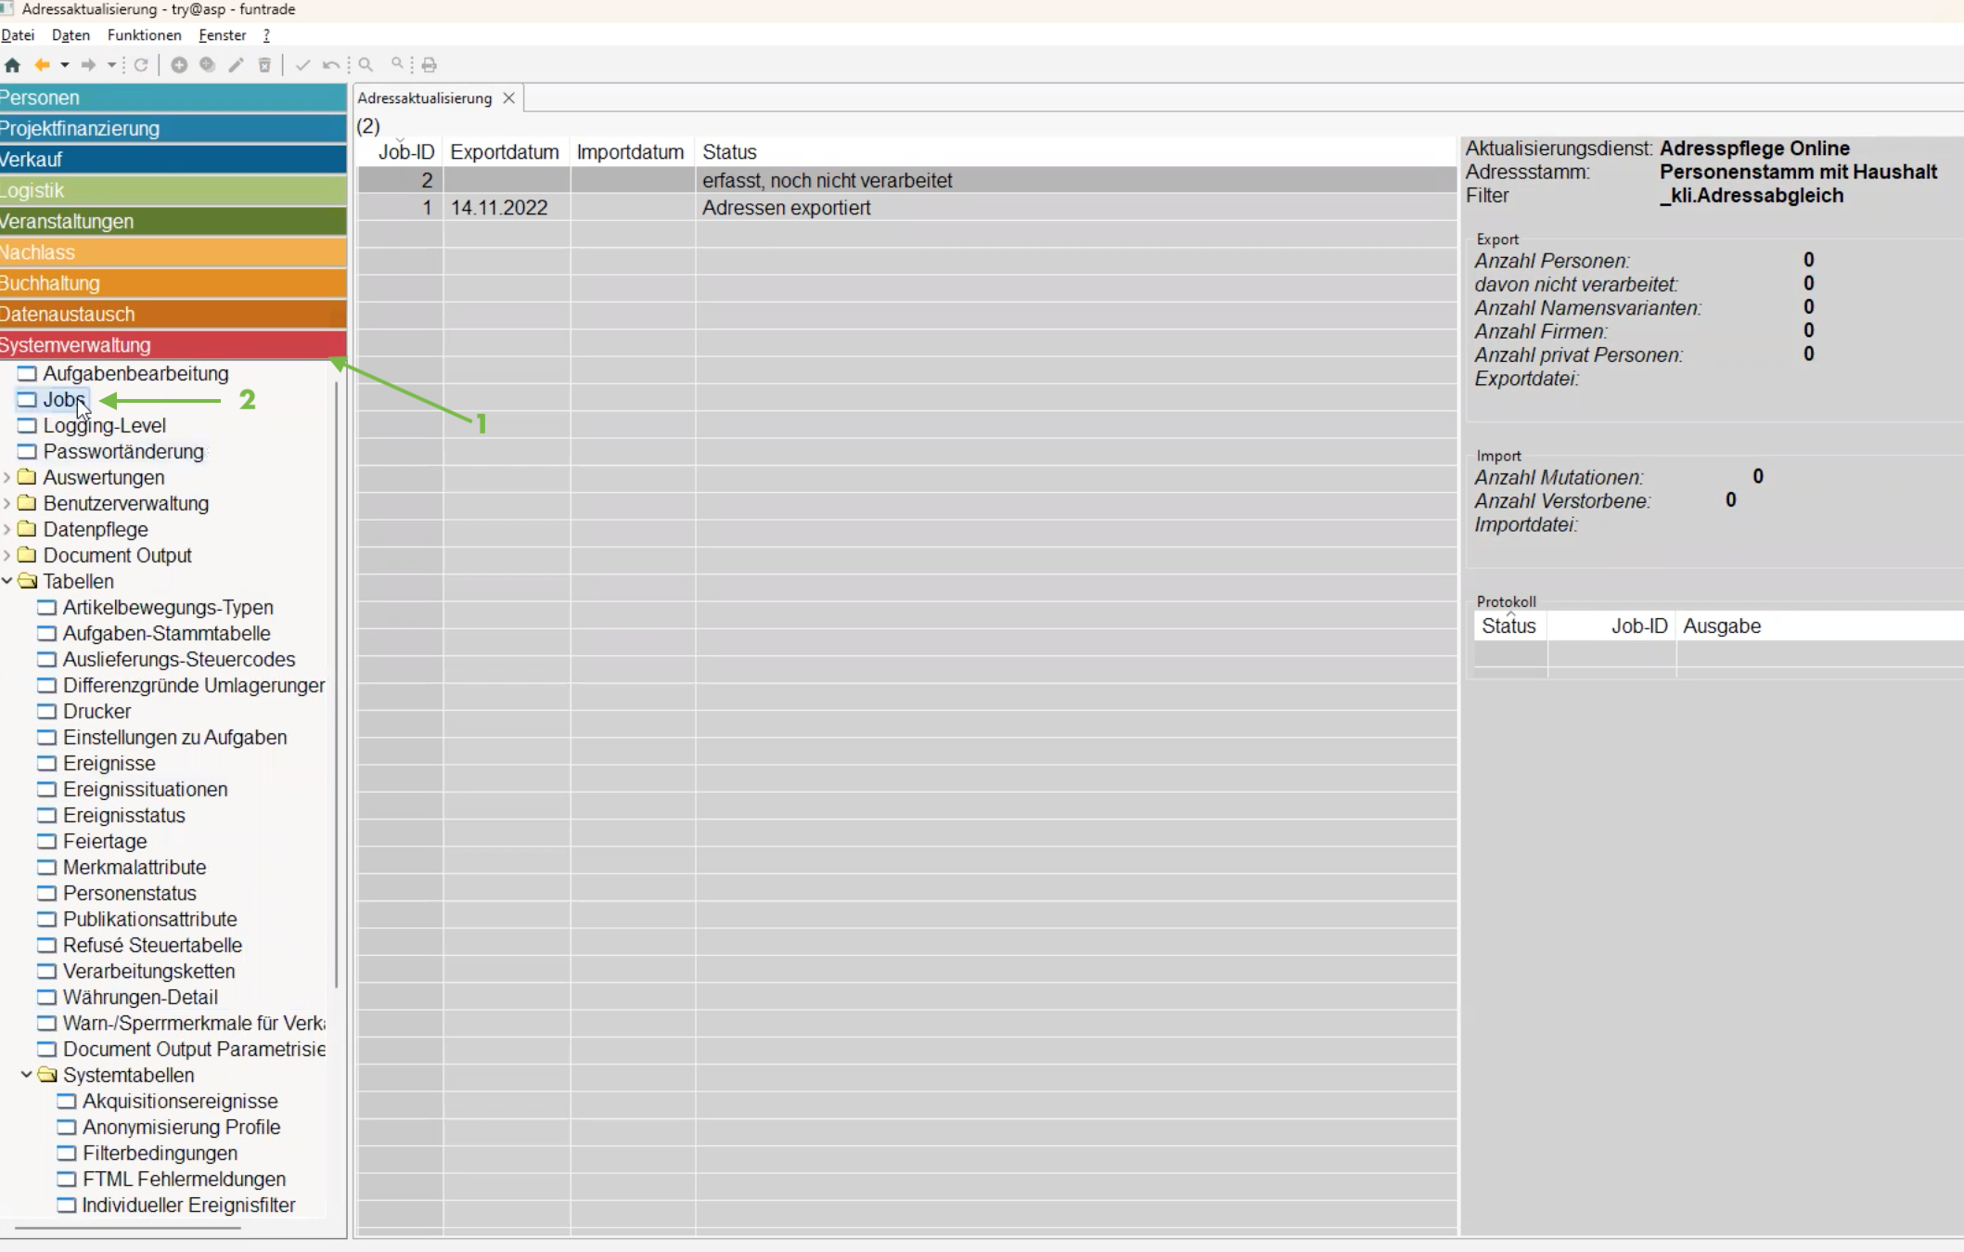Open the Funktionen menu
This screenshot has height=1252, width=1964.
pos(144,35)
